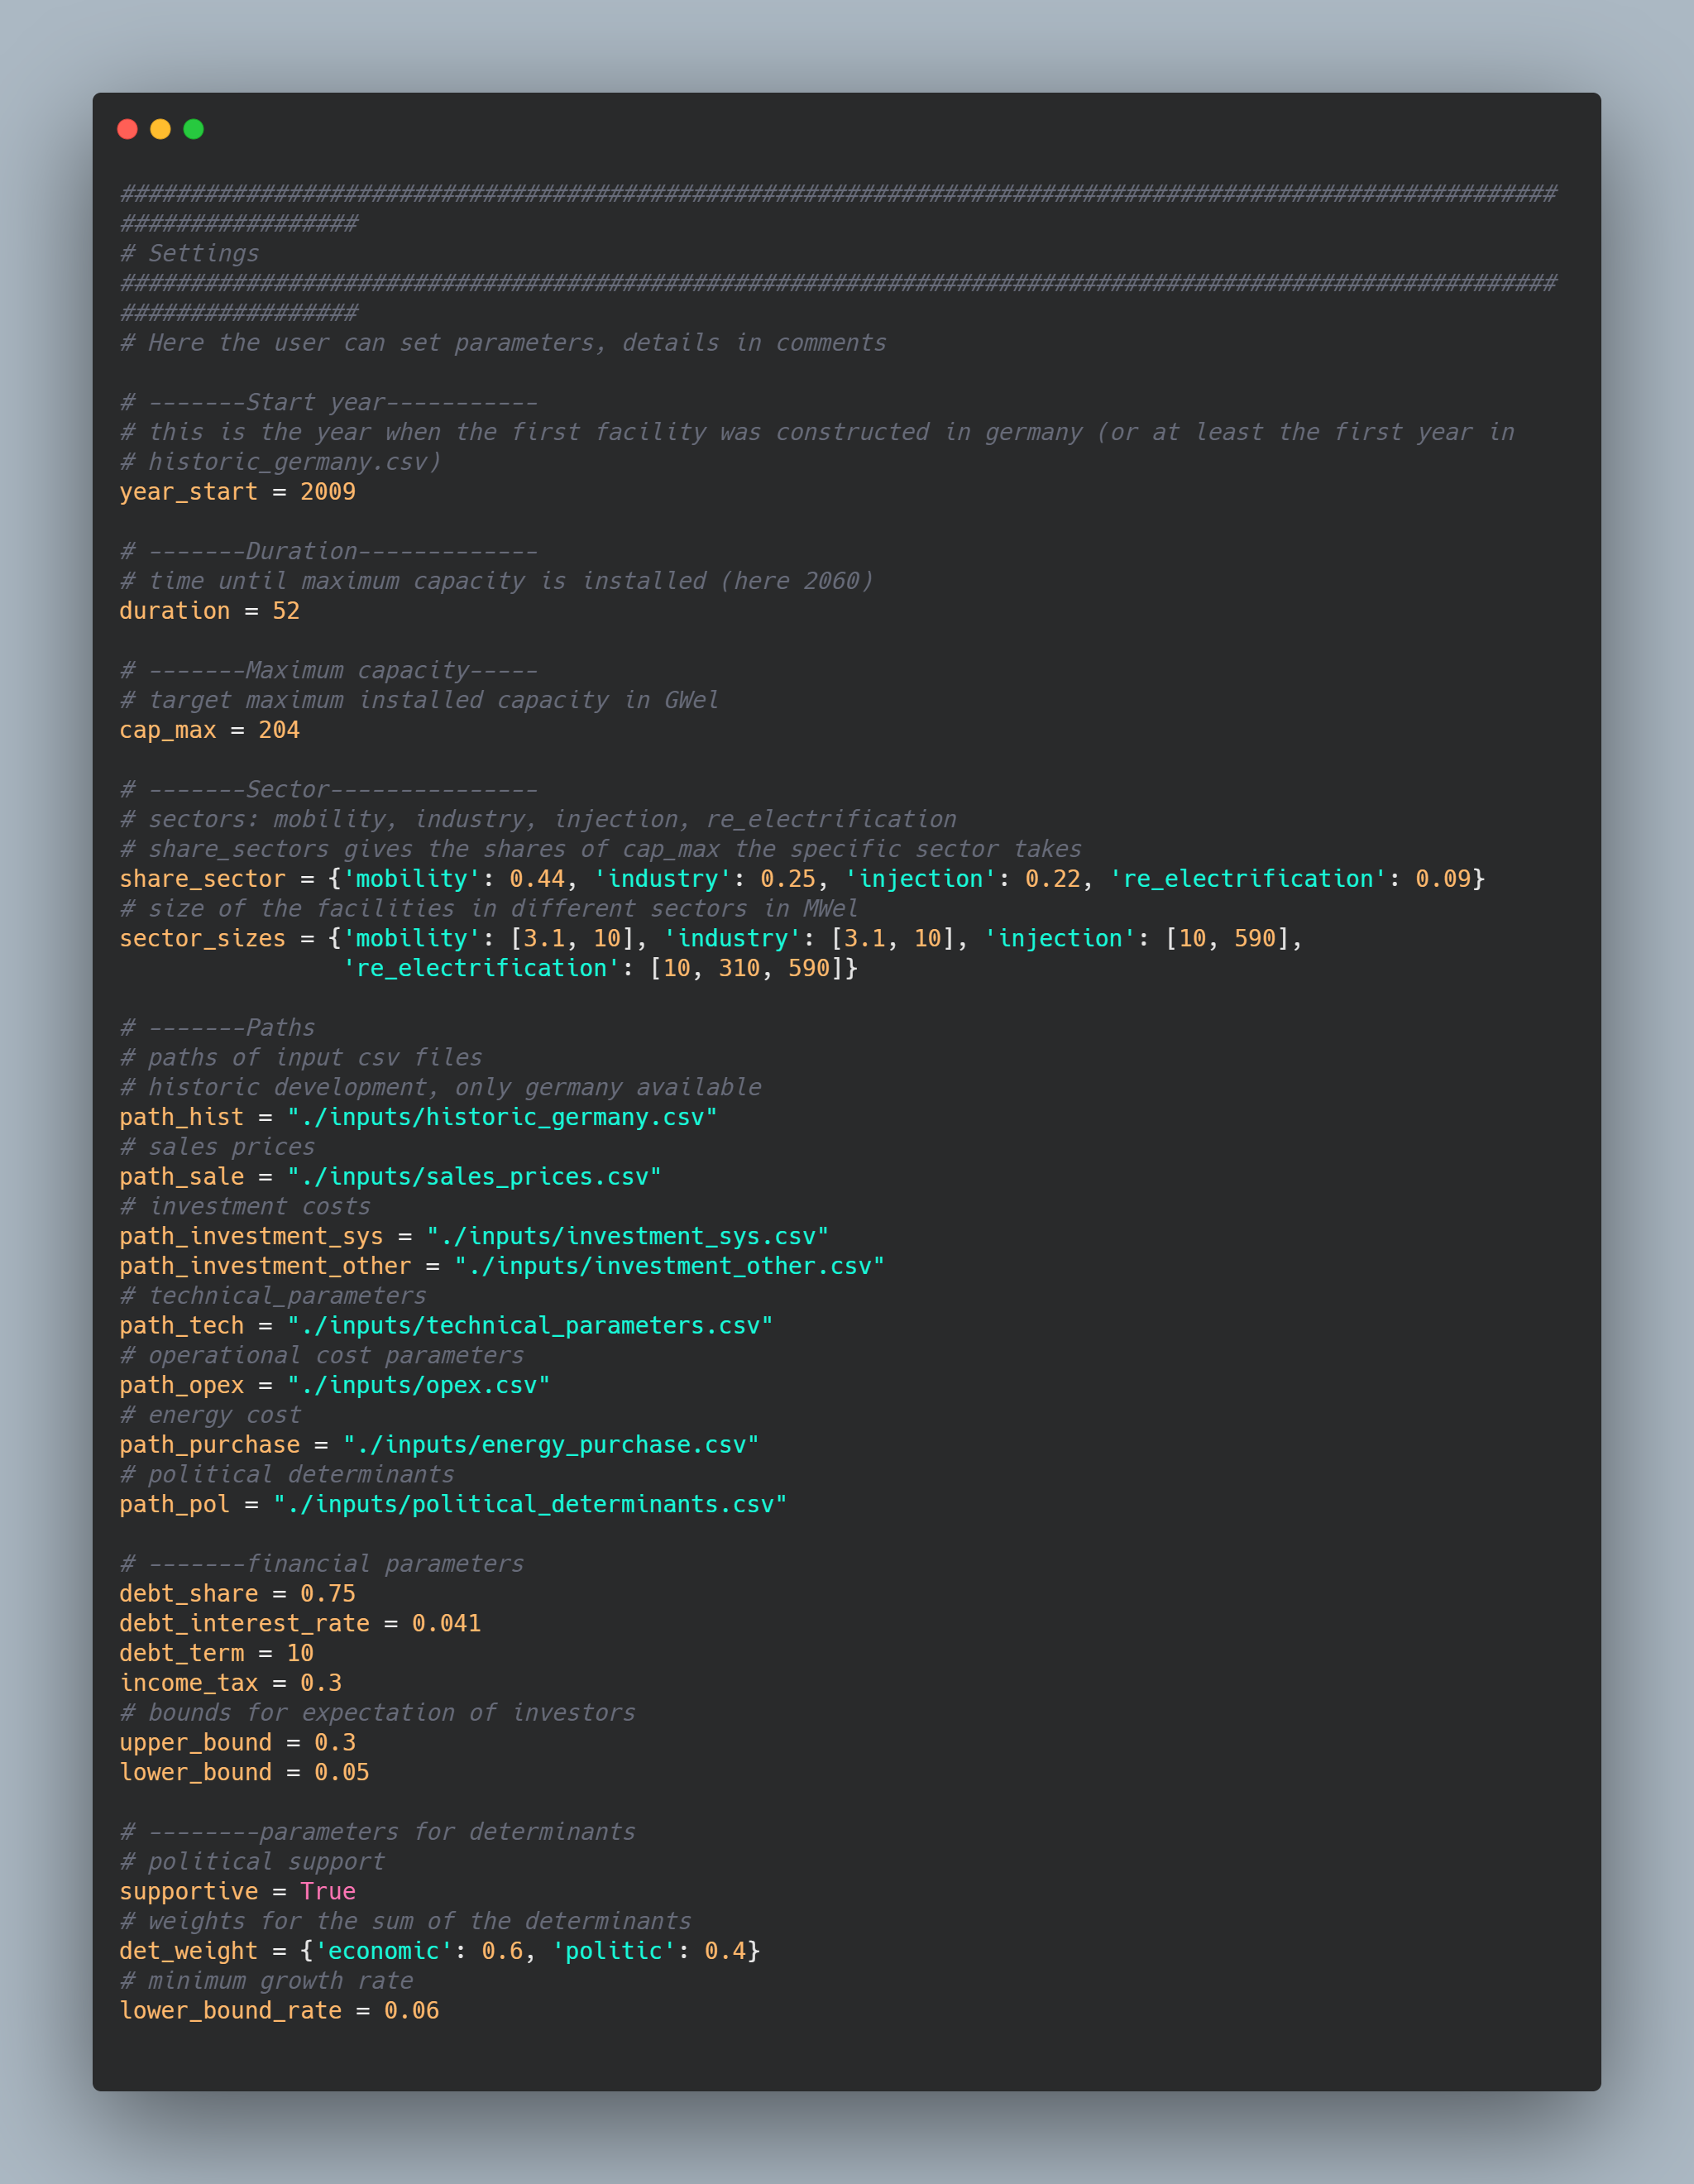Click the 'Maximum capacity' section header comment
The height and width of the screenshot is (2184, 1694).
point(329,670)
